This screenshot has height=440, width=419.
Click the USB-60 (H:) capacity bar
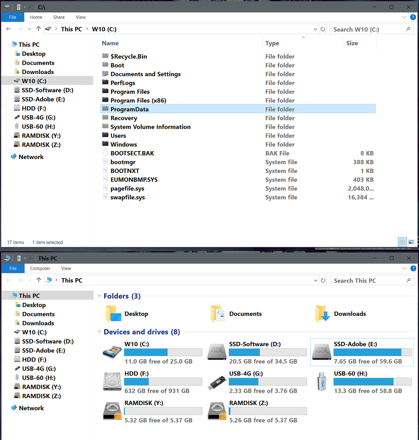click(x=372, y=382)
